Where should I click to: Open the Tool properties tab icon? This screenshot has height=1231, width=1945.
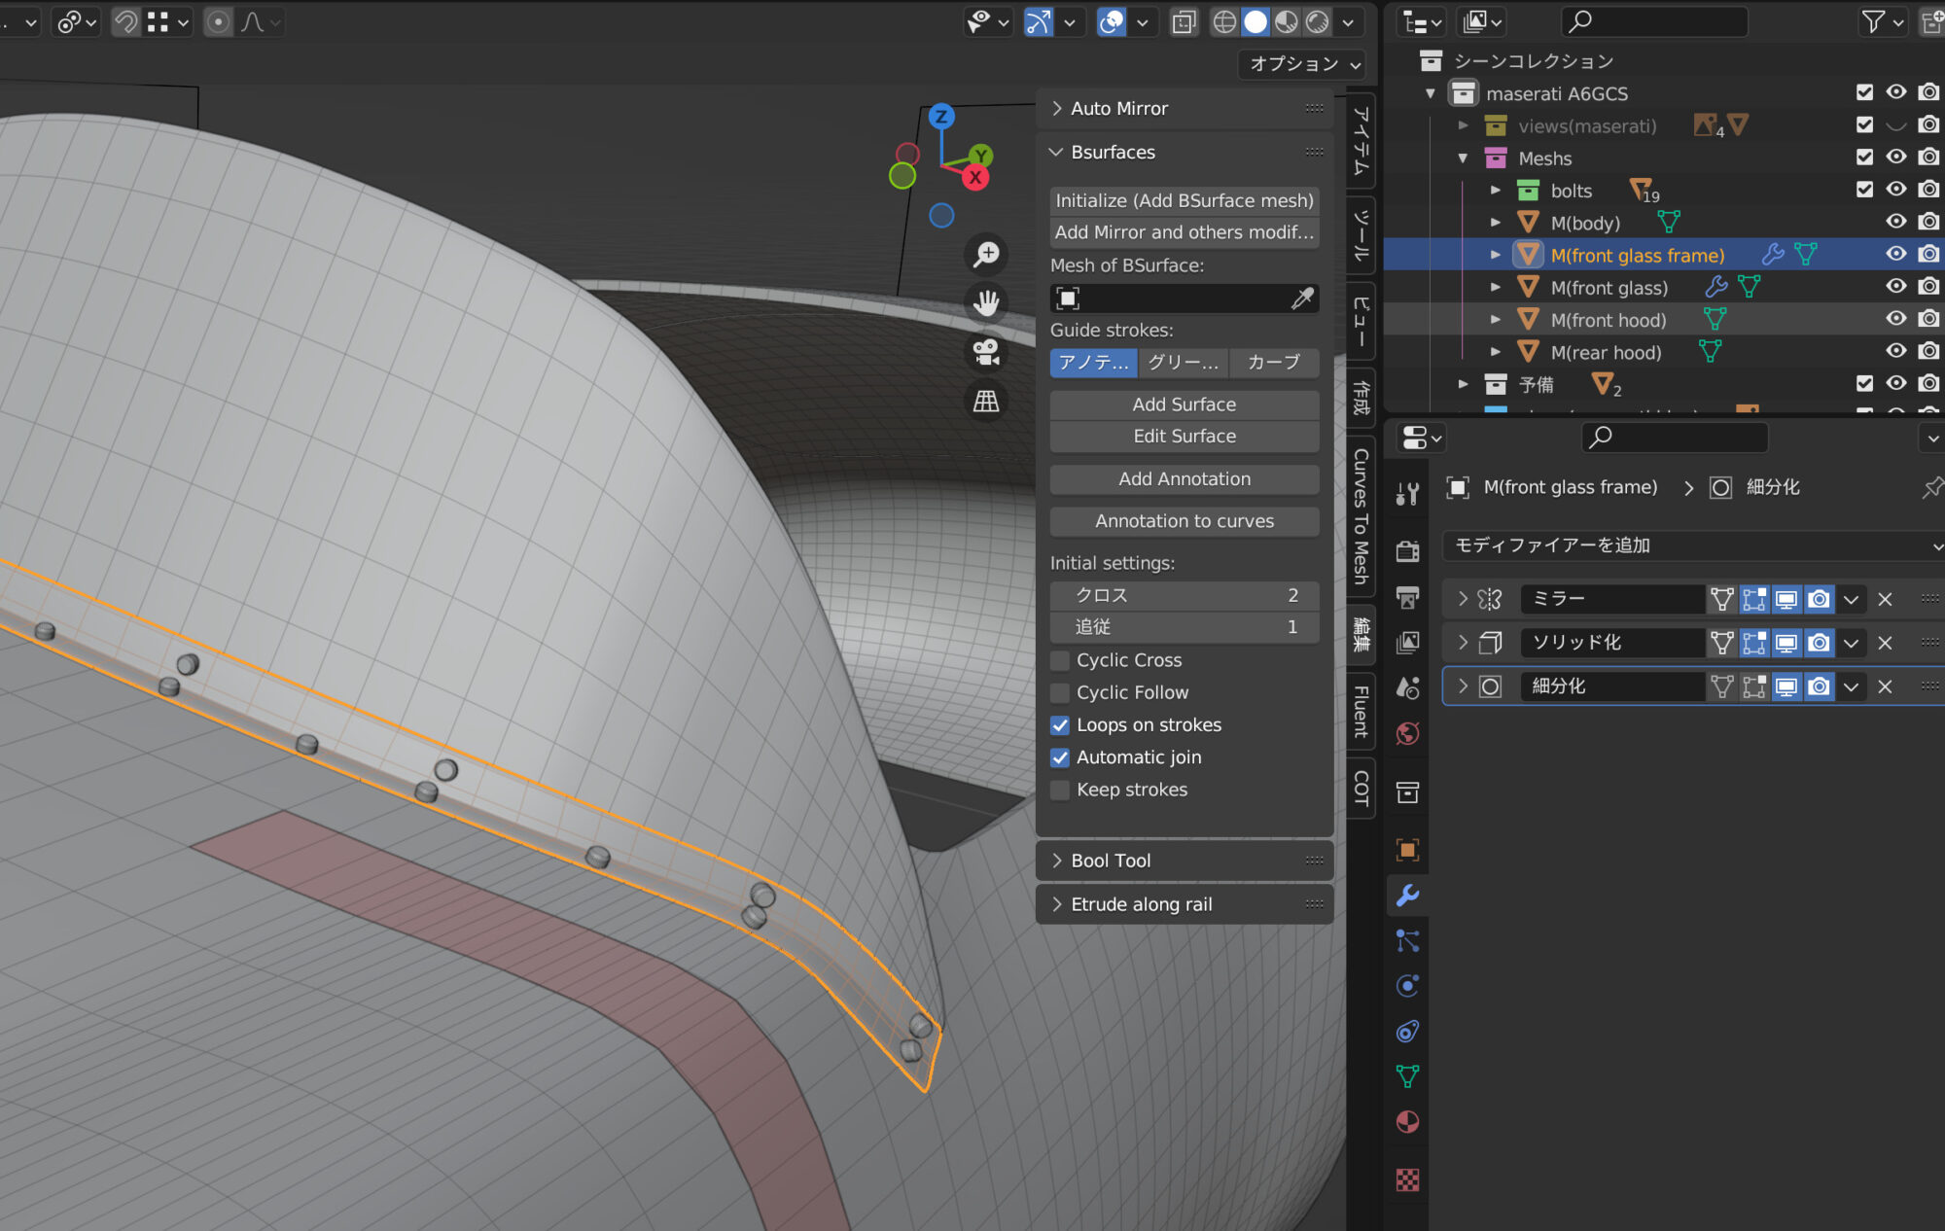tap(1407, 495)
